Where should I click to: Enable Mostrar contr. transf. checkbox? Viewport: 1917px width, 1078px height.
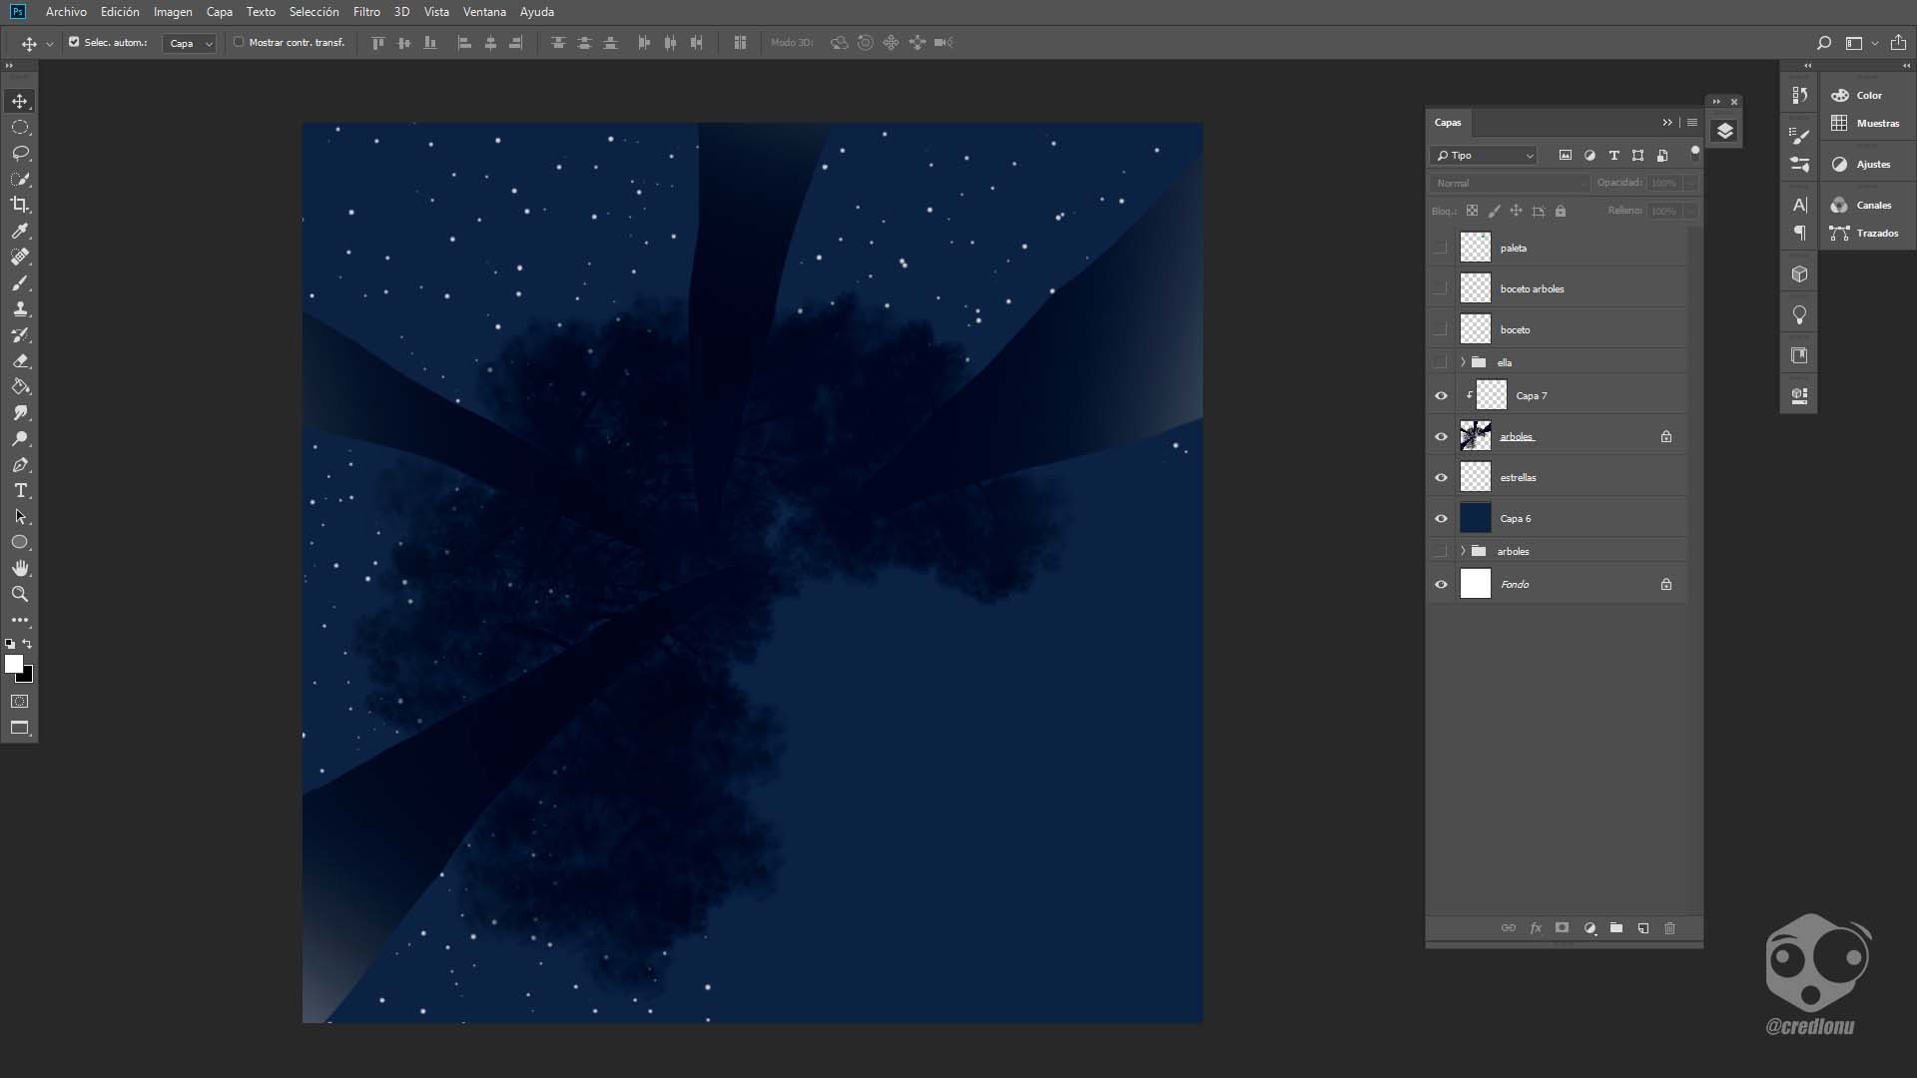(x=239, y=42)
